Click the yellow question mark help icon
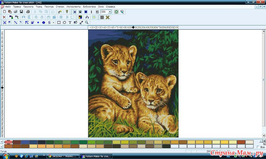266x159 pixels. click(67, 12)
